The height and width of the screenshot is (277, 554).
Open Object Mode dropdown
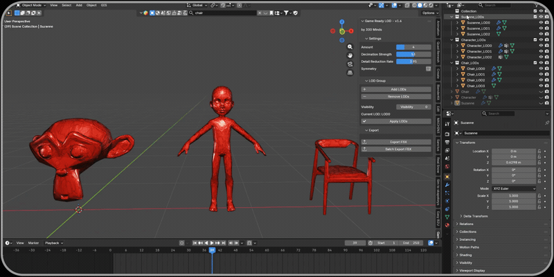click(31, 6)
